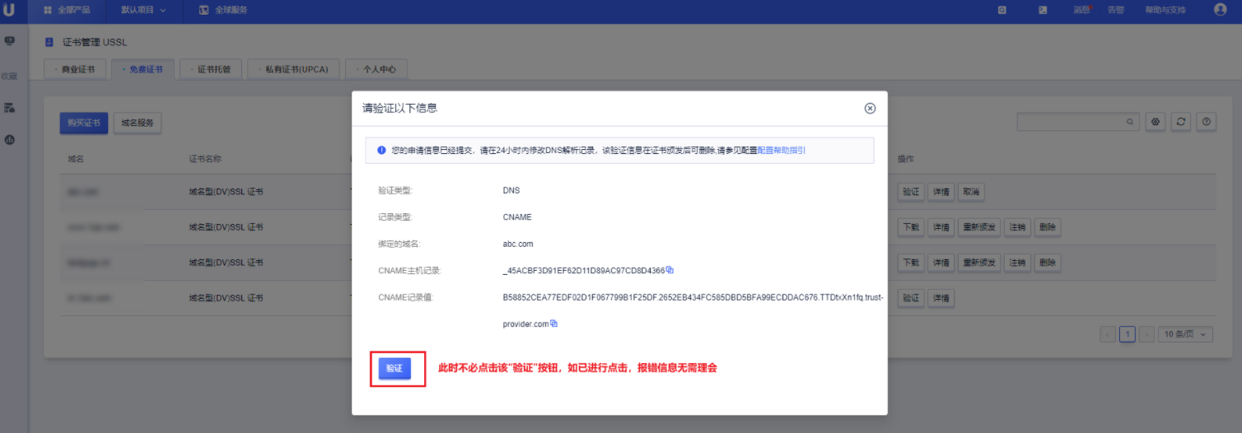Screen dimensions: 1242x433
Task: Copy the CNAME记录值 value
Action: pyautogui.click(x=553, y=324)
